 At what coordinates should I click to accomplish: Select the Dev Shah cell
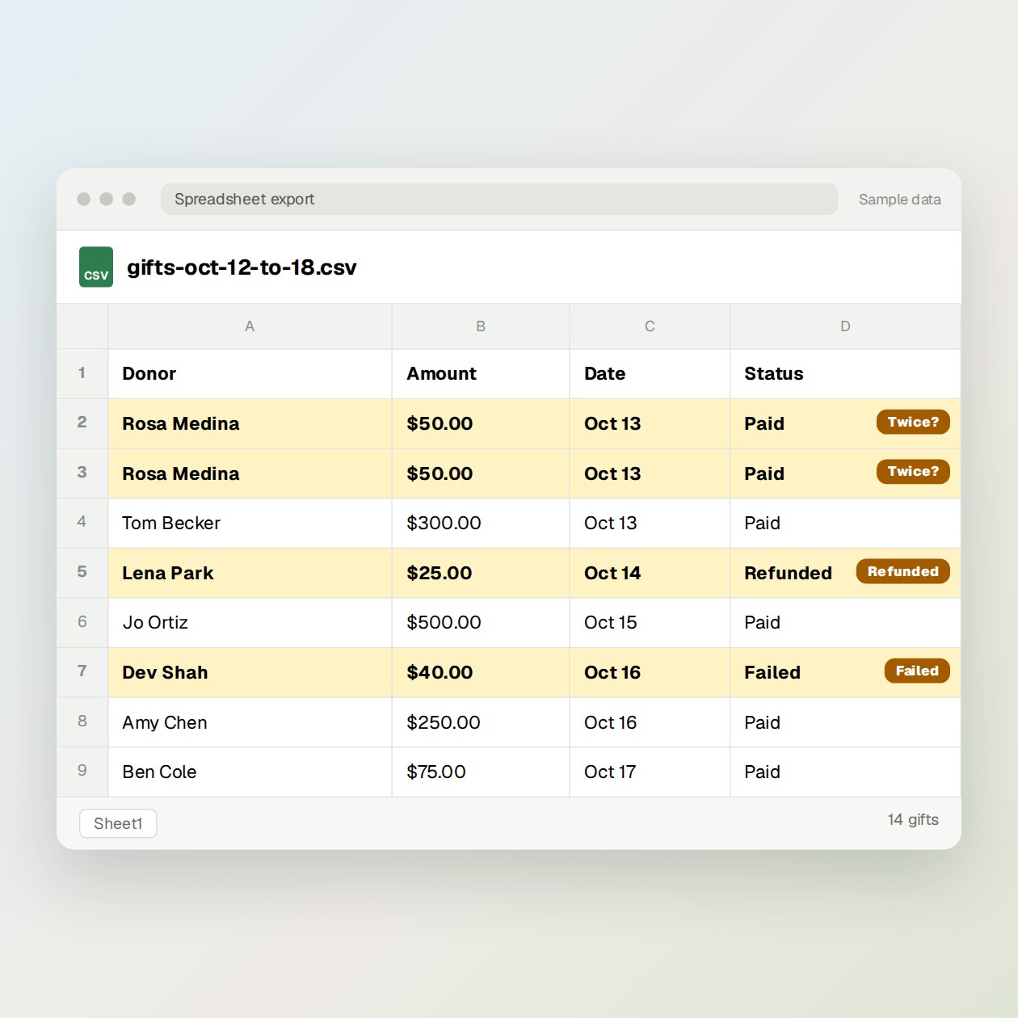pyautogui.click(x=250, y=672)
